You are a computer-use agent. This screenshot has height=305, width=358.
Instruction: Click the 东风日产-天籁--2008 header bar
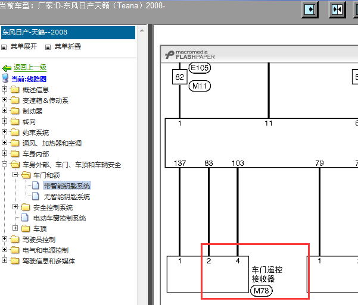tap(68, 32)
